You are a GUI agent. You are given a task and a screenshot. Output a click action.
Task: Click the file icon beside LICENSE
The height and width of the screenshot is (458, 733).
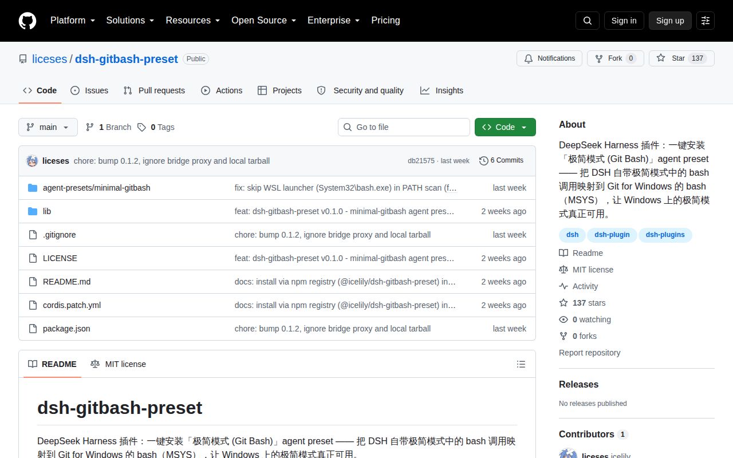(33, 258)
